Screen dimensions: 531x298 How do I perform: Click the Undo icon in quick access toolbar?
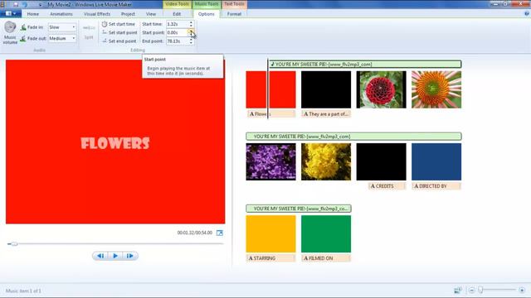click(x=25, y=4)
